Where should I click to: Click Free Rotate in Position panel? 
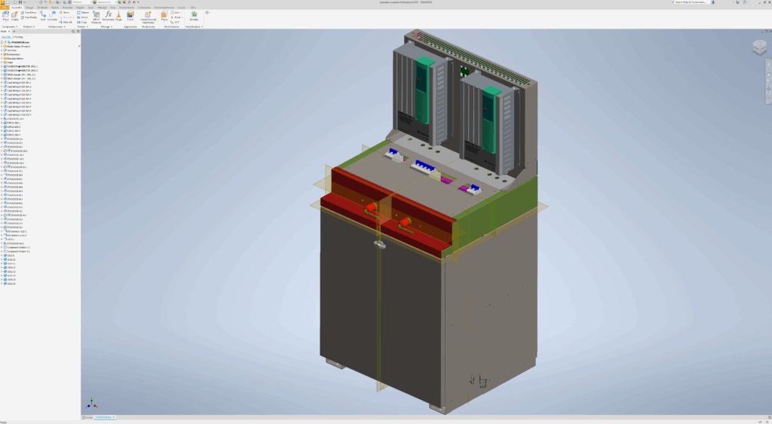(x=30, y=17)
